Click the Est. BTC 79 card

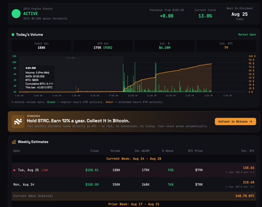pyautogui.click(x=226, y=45)
